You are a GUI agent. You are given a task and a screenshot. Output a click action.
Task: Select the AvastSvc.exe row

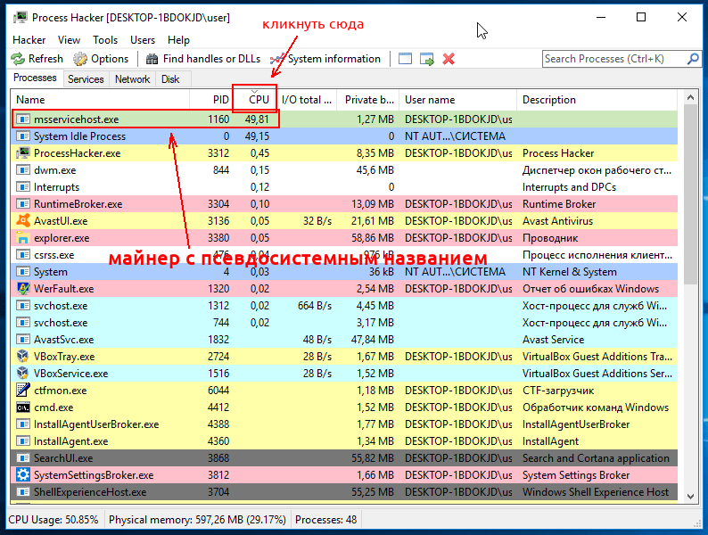[x=344, y=340]
